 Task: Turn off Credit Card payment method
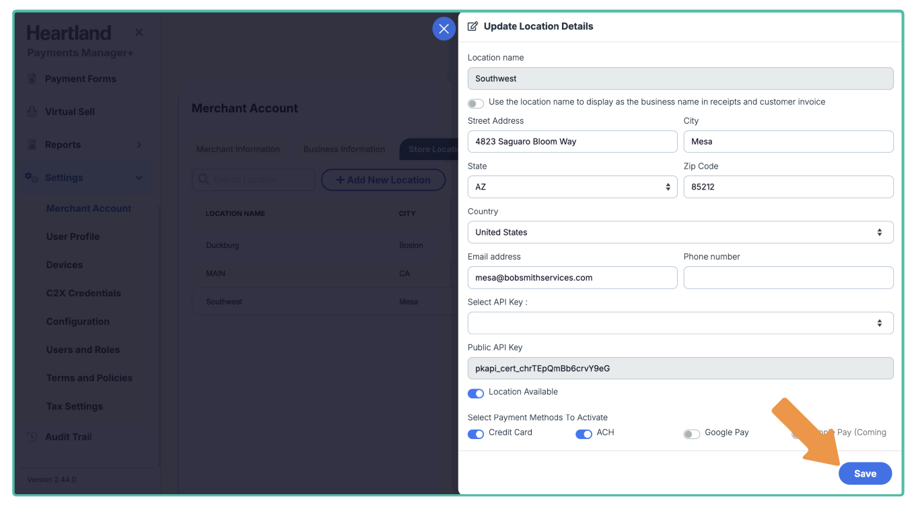tap(476, 434)
